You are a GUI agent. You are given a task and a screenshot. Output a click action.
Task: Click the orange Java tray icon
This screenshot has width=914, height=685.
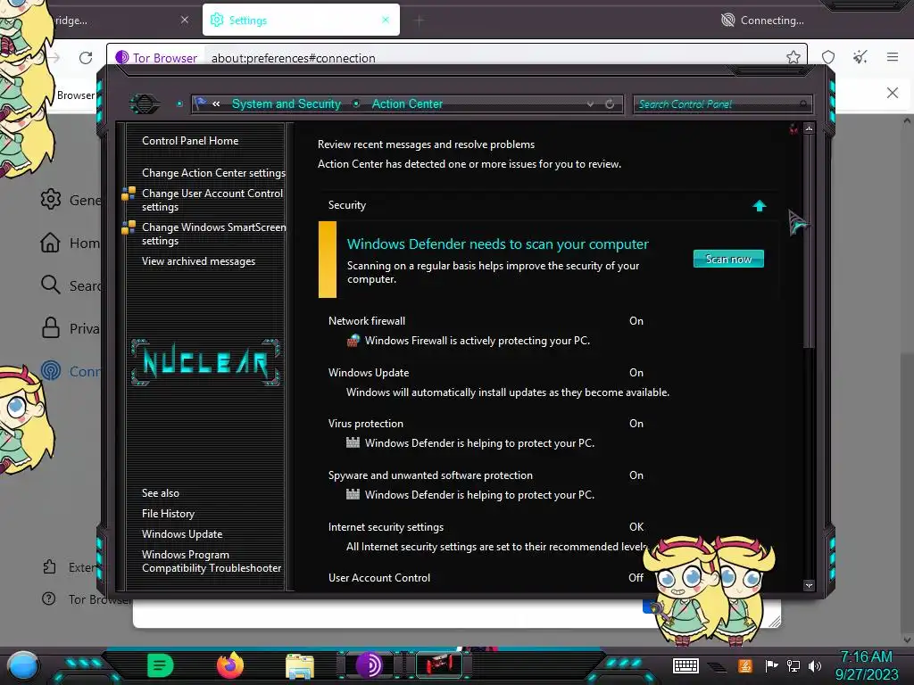[745, 665]
